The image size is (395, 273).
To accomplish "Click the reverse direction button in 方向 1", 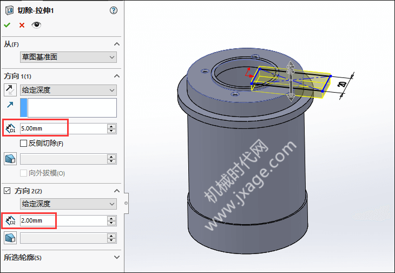I will (x=10, y=90).
